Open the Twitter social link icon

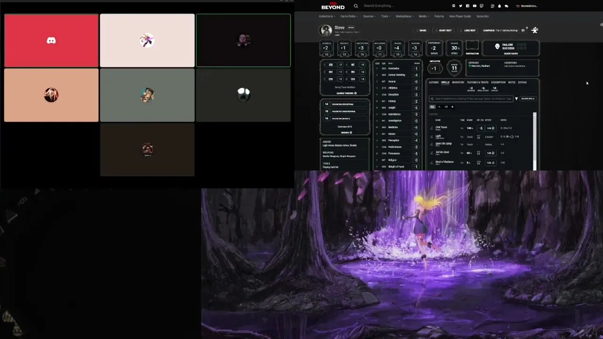(x=460, y=6)
